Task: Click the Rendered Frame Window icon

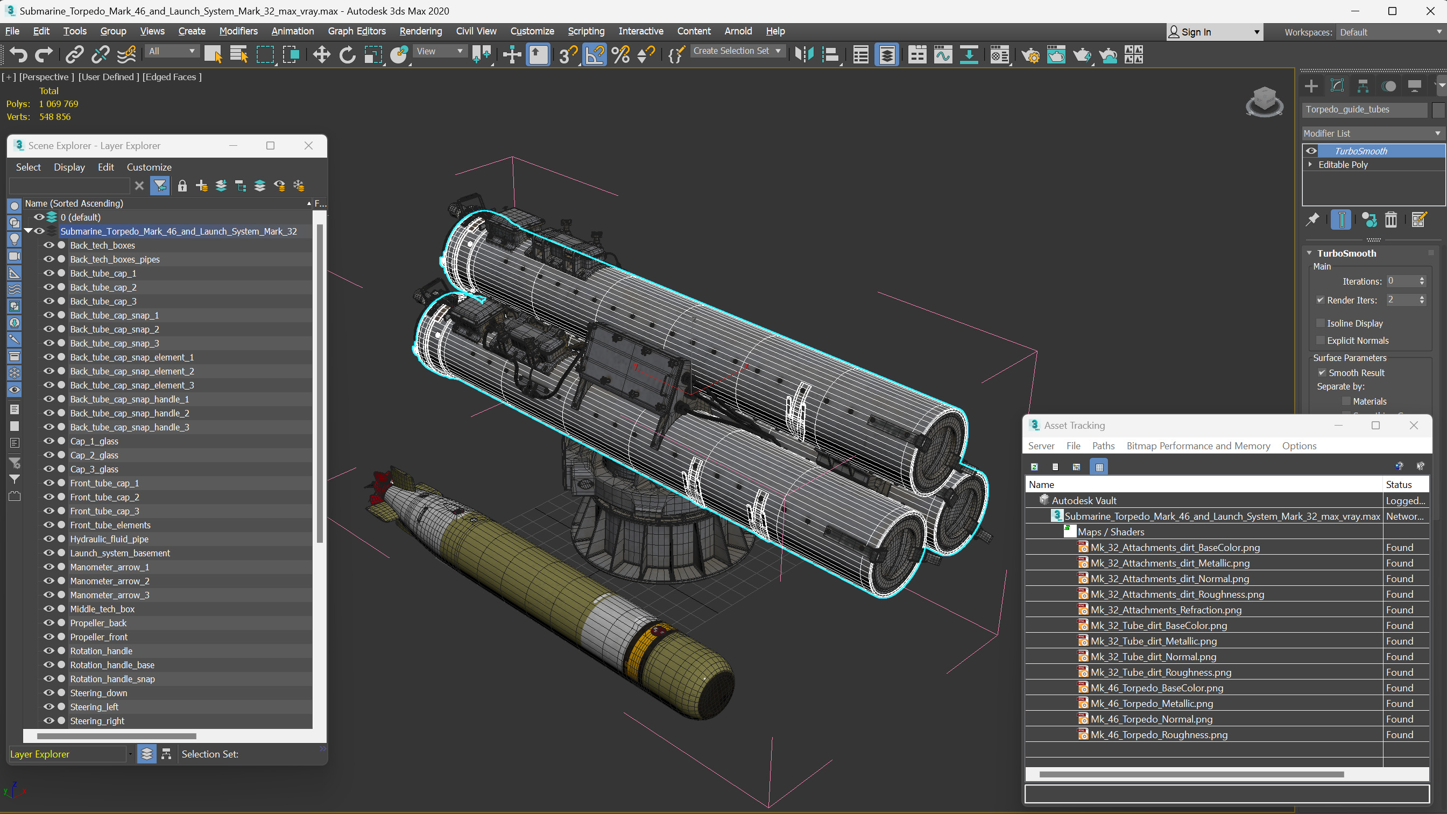Action: [x=1056, y=54]
